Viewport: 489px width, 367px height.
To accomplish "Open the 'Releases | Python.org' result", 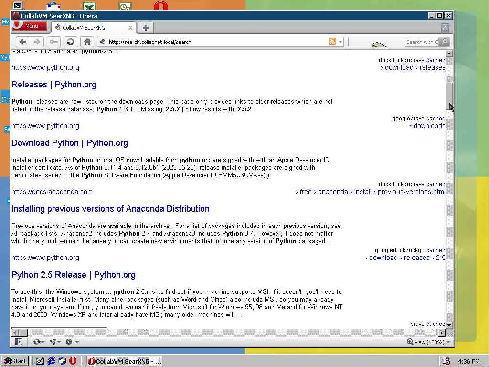I will pyautogui.click(x=54, y=85).
